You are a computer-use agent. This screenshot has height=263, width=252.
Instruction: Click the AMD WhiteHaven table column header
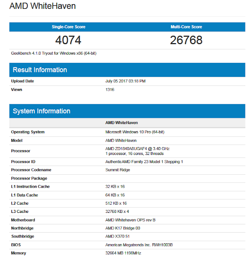(x=121, y=123)
